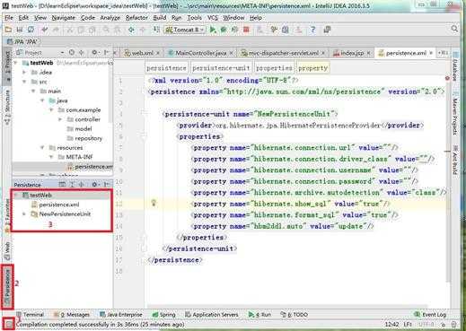Screen dimensions: 466x331
Task: Click the Project panel hide icon
Action: click(106, 53)
